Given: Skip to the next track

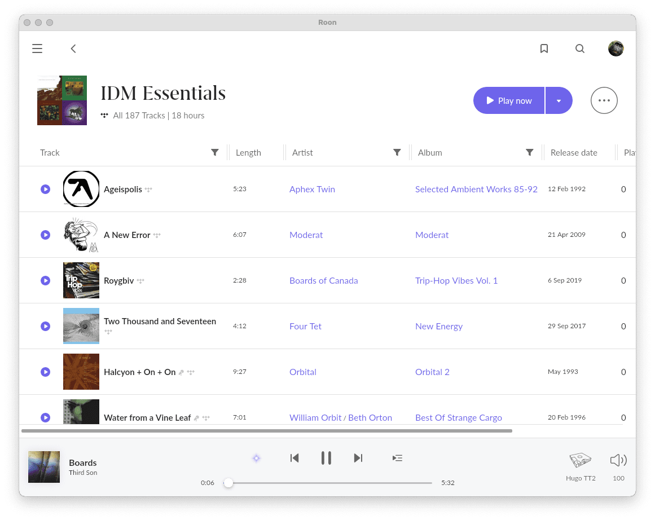Looking at the screenshot, I should point(358,458).
